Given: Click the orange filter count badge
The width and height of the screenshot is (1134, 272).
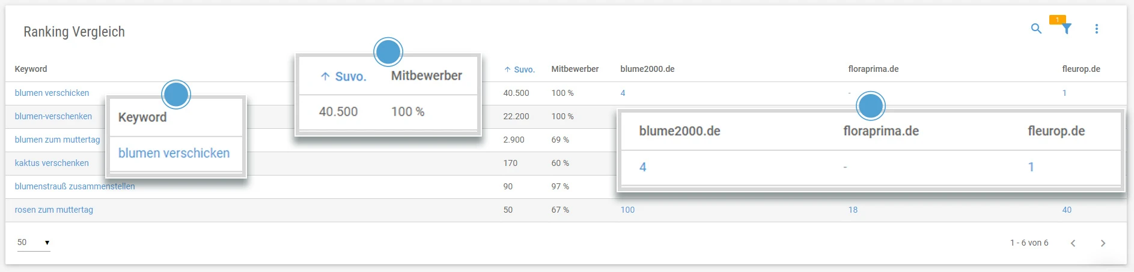Looking at the screenshot, I should pyautogui.click(x=1057, y=20).
